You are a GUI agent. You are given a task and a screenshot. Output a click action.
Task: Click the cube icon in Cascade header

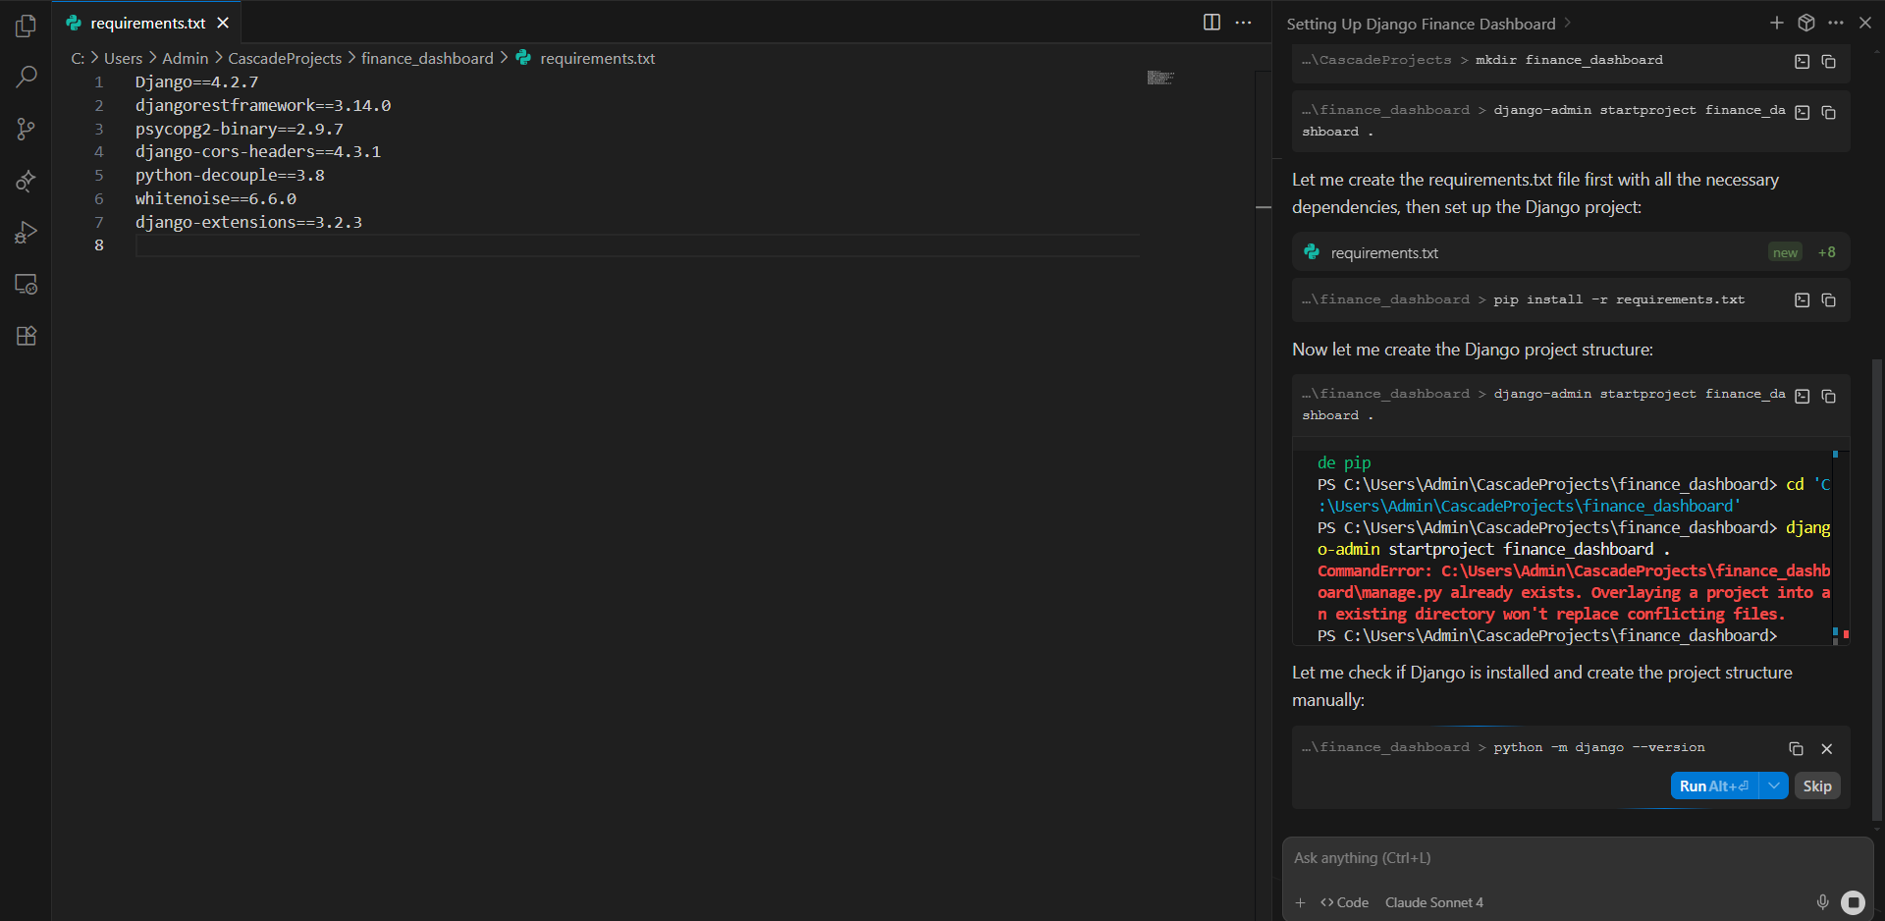tap(1805, 23)
